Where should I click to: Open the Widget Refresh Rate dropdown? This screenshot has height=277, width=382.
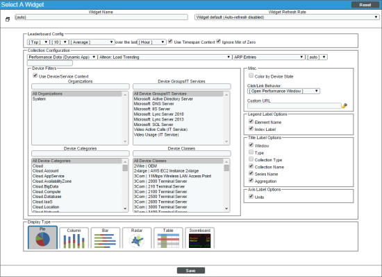point(287,17)
